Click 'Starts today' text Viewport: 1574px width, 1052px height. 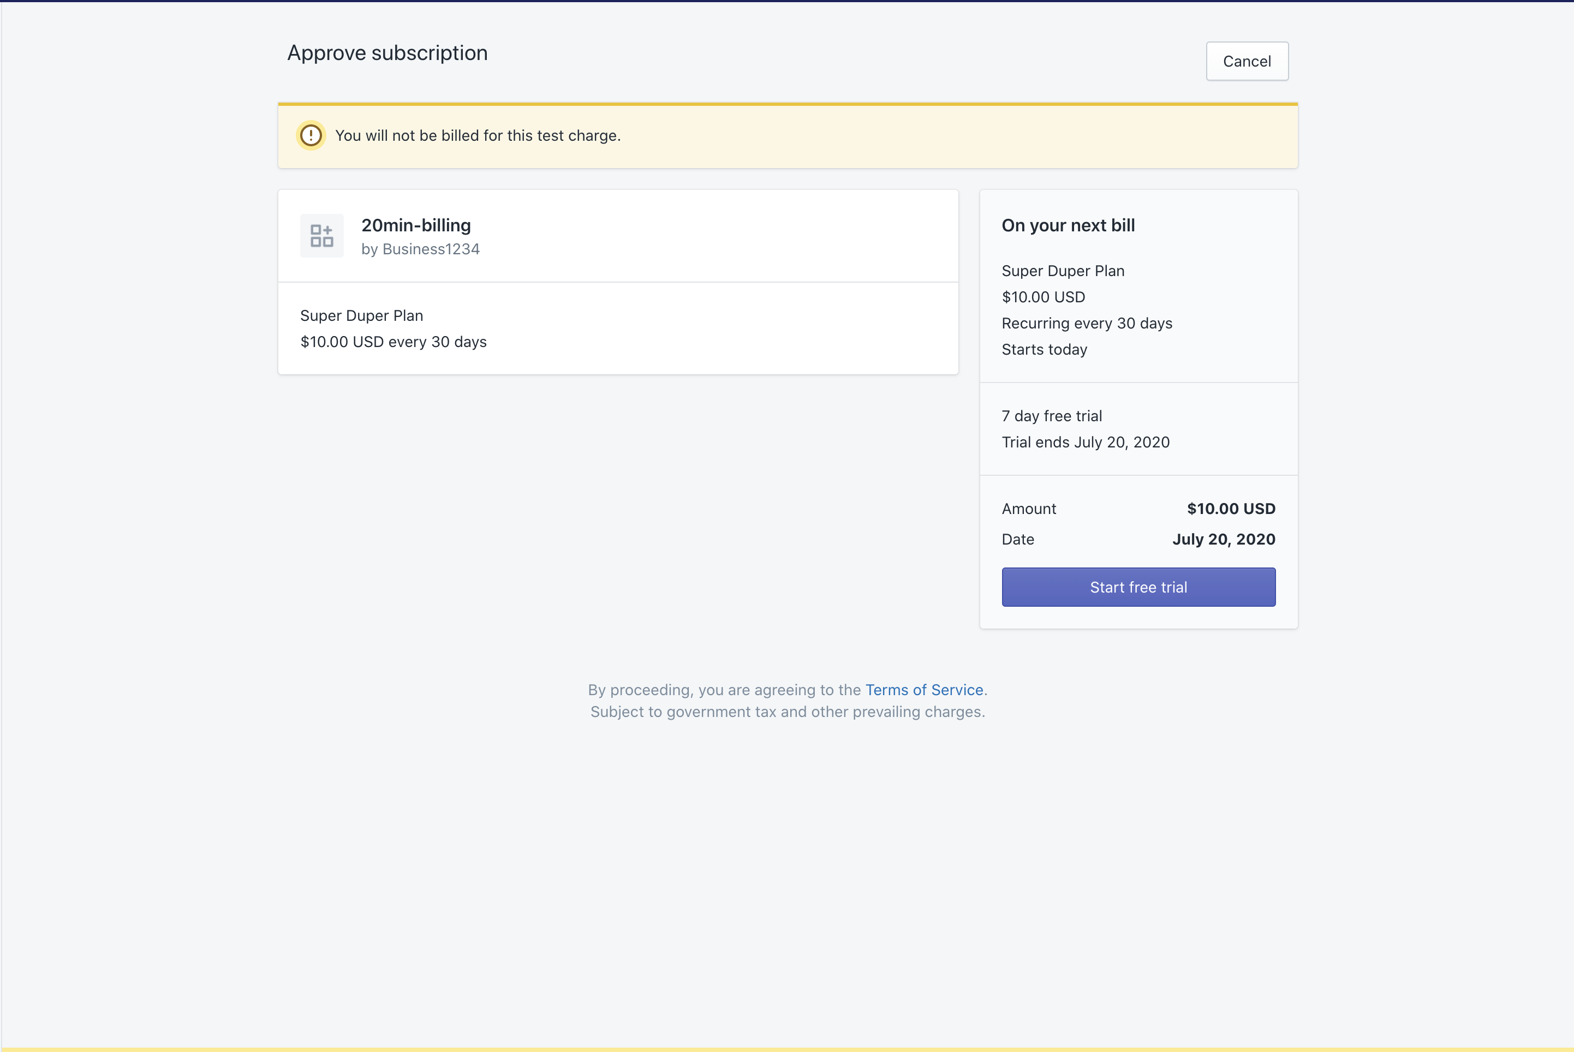[1044, 349]
